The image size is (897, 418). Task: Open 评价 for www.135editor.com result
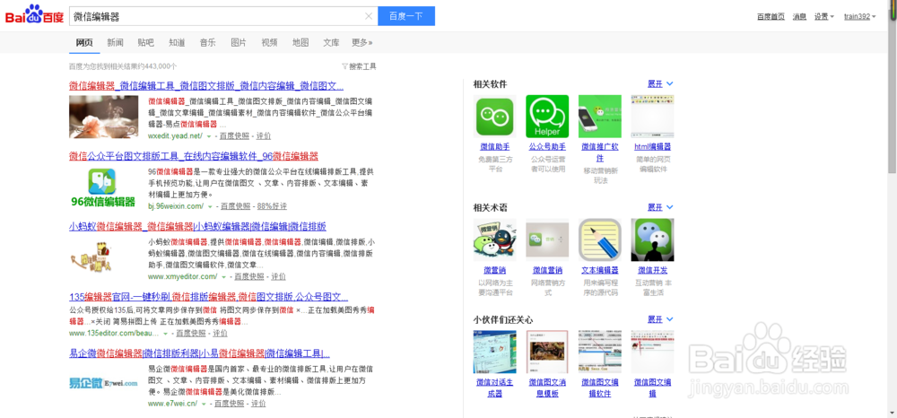click(221, 334)
